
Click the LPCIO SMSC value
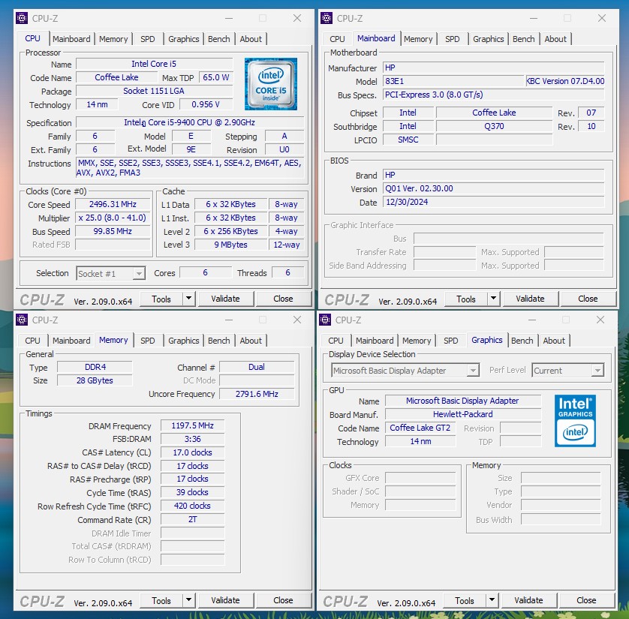(408, 140)
